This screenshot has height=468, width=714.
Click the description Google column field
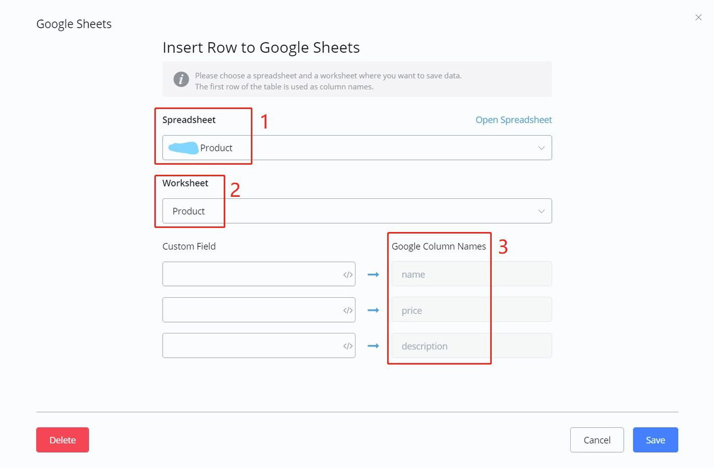click(x=471, y=346)
